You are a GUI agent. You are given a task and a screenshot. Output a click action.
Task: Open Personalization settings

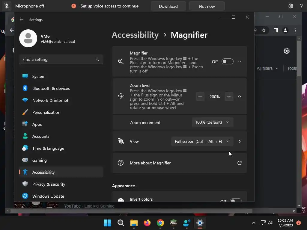click(x=61, y=112)
